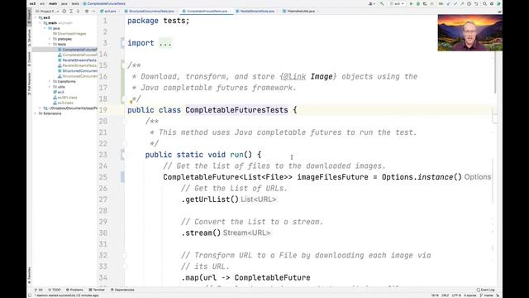Show VCS history clock icon
The height and width of the screenshot is (298, 529).
click(469, 3)
